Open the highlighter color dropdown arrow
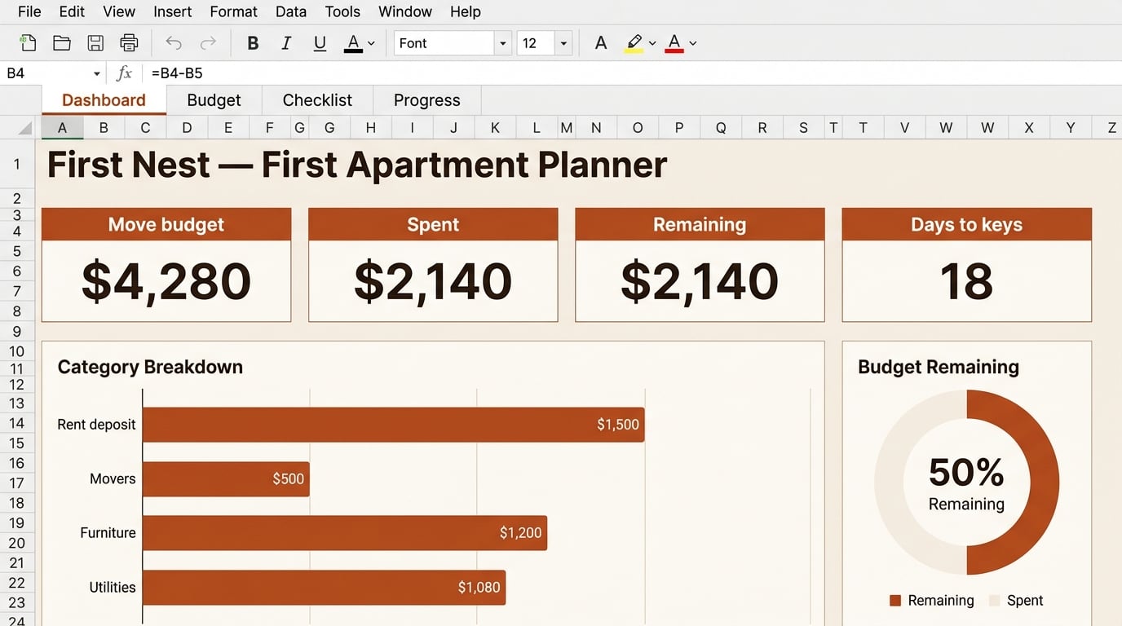Screen dimensions: 1122x626 point(652,43)
